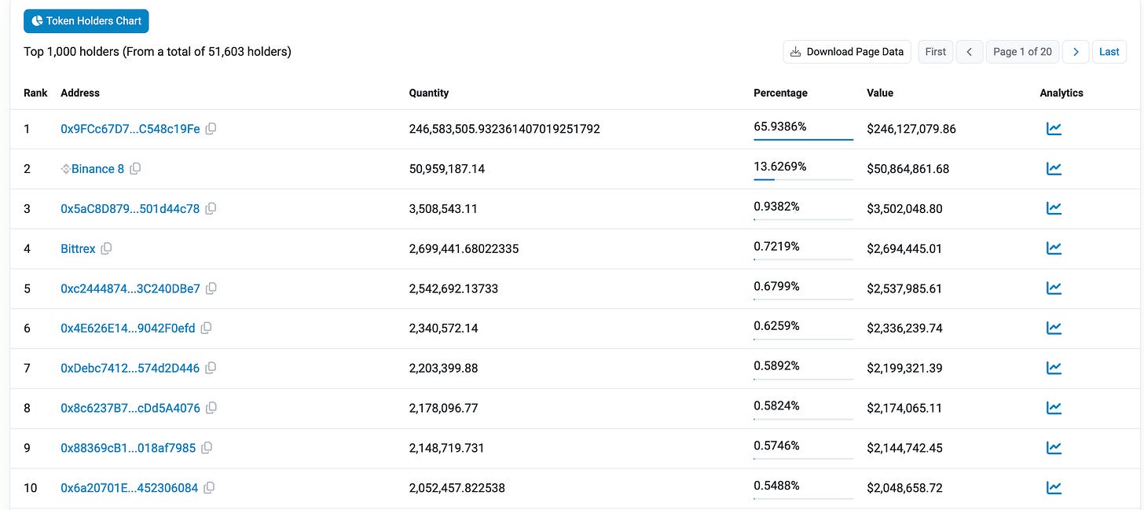The image size is (1144, 510).
Task: Copy address 0x6a20701E...452306084
Action: (209, 488)
